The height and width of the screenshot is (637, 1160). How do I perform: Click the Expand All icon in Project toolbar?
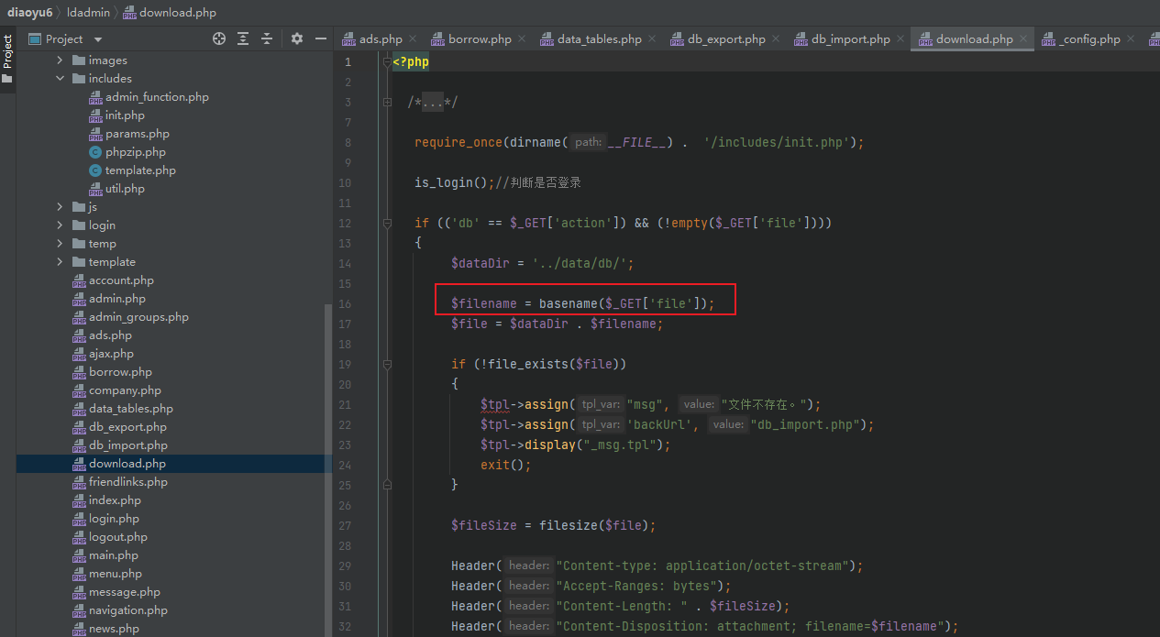pyautogui.click(x=243, y=38)
